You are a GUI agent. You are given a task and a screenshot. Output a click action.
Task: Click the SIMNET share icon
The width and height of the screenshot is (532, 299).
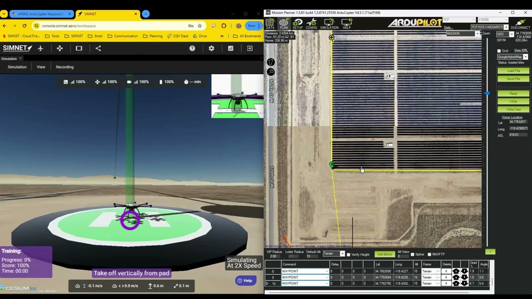[98, 48]
